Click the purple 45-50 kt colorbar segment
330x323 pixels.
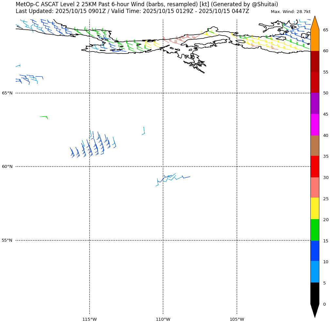pos(315,104)
